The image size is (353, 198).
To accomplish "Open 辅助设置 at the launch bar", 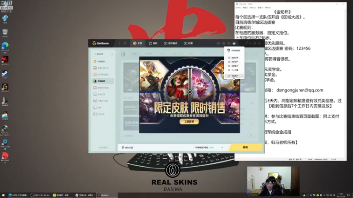I will coord(128,147).
